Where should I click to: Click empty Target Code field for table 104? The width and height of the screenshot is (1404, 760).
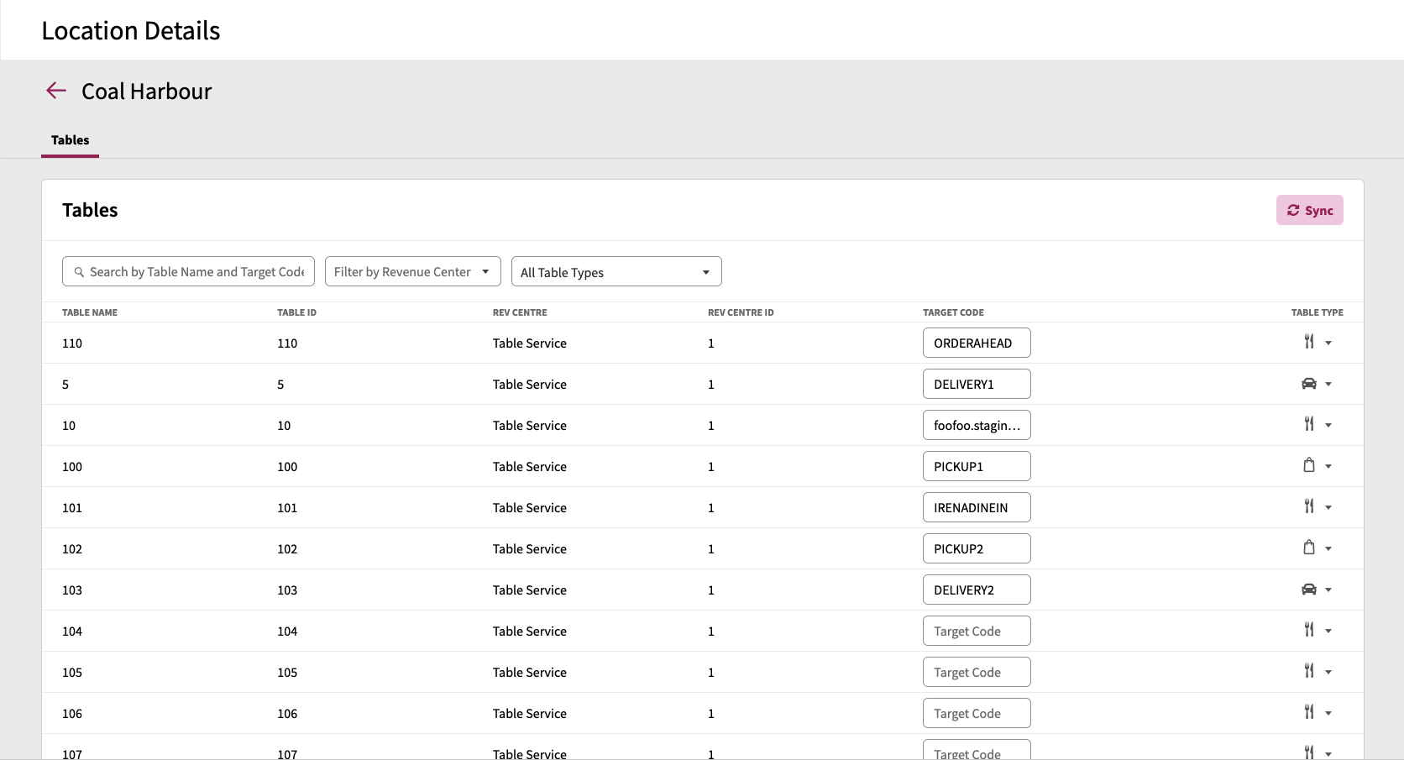pyautogui.click(x=977, y=631)
